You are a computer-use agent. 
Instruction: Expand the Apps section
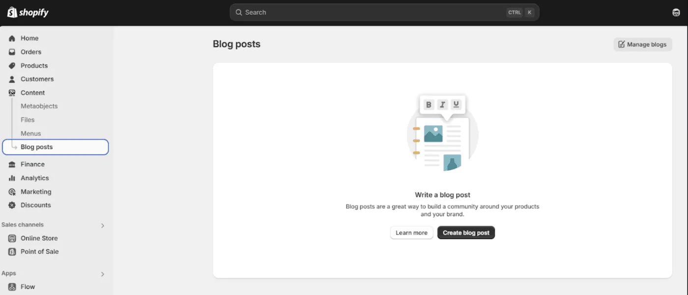pos(103,274)
